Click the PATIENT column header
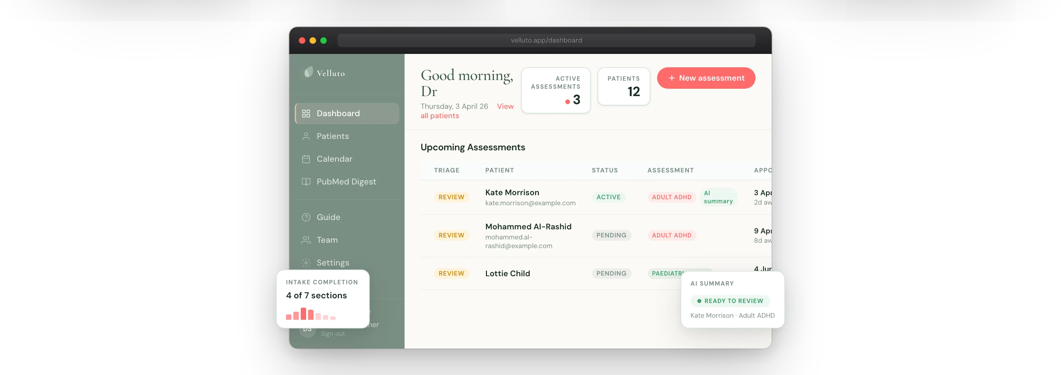The height and width of the screenshot is (375, 1061). click(499, 170)
